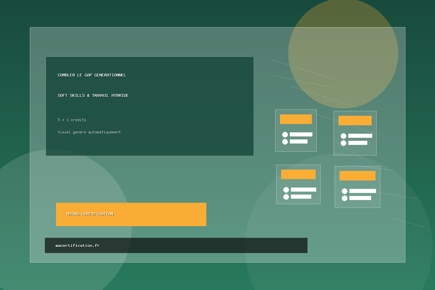The height and width of the screenshot is (290, 435).
Task: Select first round bullet in top-left card
Action: click(x=285, y=135)
